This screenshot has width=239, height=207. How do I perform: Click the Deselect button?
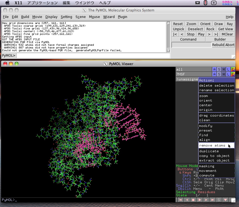tap(195, 29)
